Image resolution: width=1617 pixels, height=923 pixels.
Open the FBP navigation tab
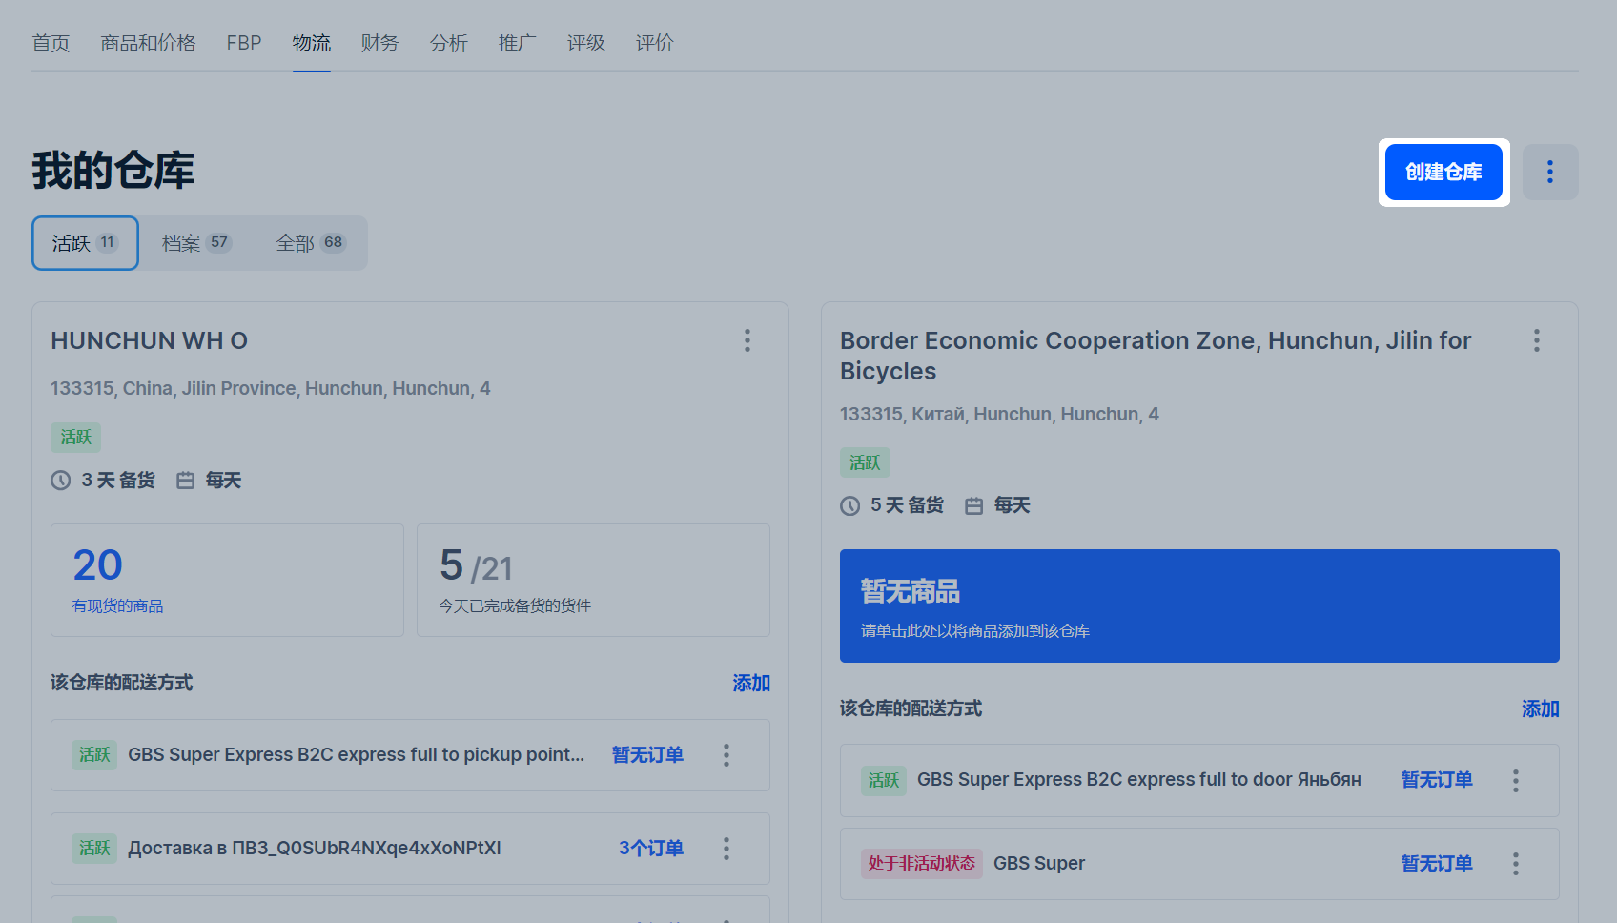click(x=244, y=43)
